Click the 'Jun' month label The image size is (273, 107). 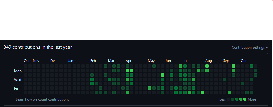click(x=168, y=61)
